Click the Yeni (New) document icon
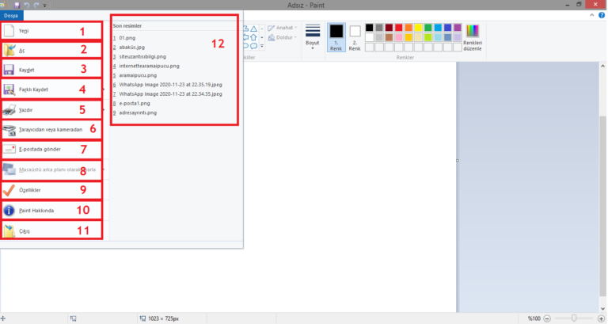The width and height of the screenshot is (608, 324). (9, 31)
